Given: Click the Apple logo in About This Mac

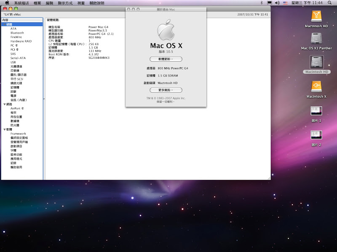Looking at the screenshot, I should click(x=166, y=30).
